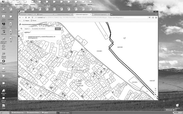The height and width of the screenshot is (114, 183).
Task: Click the magnifier search icon on the map
Action: tap(22, 29)
